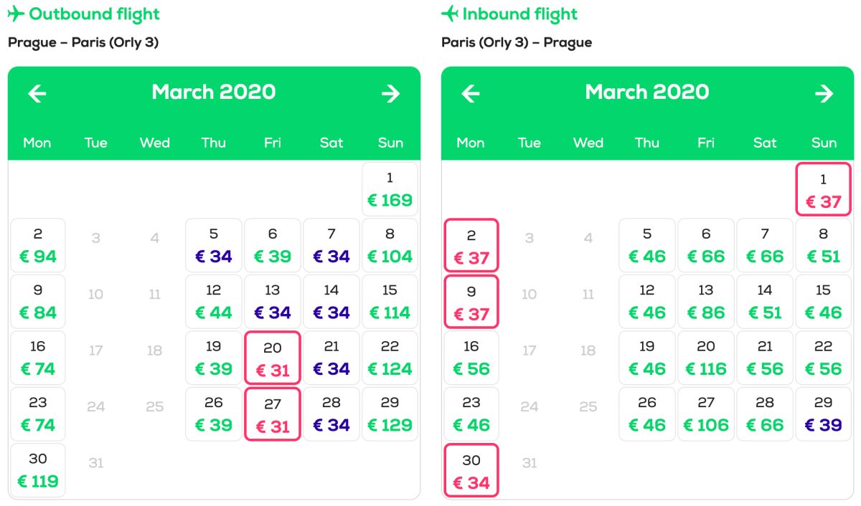861x506 pixels.
Task: Choose outbound March 5 for €34
Action: coord(214,245)
